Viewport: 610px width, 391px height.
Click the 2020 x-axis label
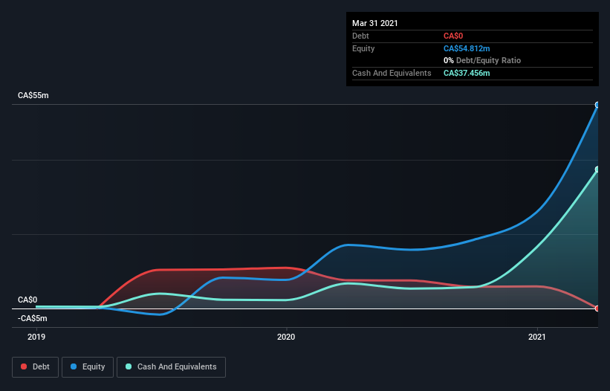286,337
